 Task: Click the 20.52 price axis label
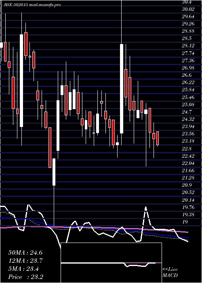point(188,192)
